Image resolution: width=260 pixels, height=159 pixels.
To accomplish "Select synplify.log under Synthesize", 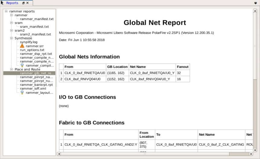I will tap(29, 42).
